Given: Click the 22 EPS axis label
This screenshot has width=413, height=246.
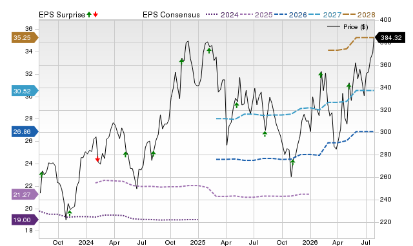Looking at the screenshot, I should (x=28, y=186).
